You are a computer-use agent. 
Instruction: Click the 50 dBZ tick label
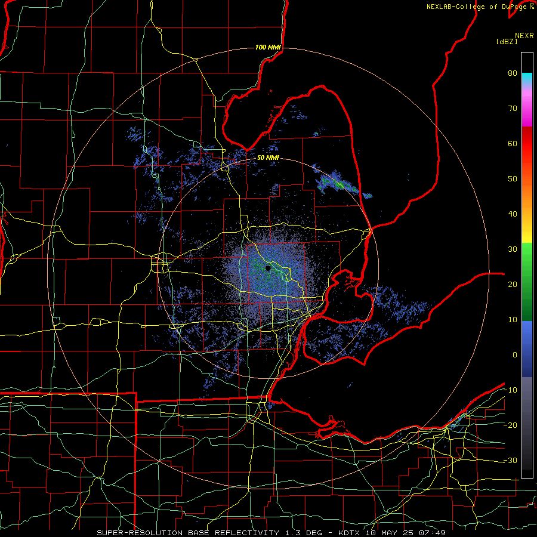(513, 179)
